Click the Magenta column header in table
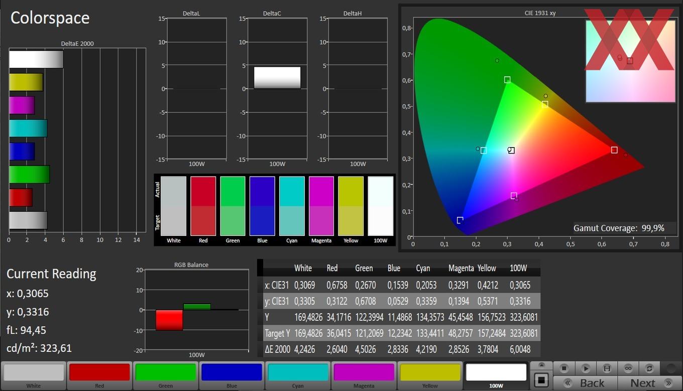683x391 pixels. click(x=461, y=268)
